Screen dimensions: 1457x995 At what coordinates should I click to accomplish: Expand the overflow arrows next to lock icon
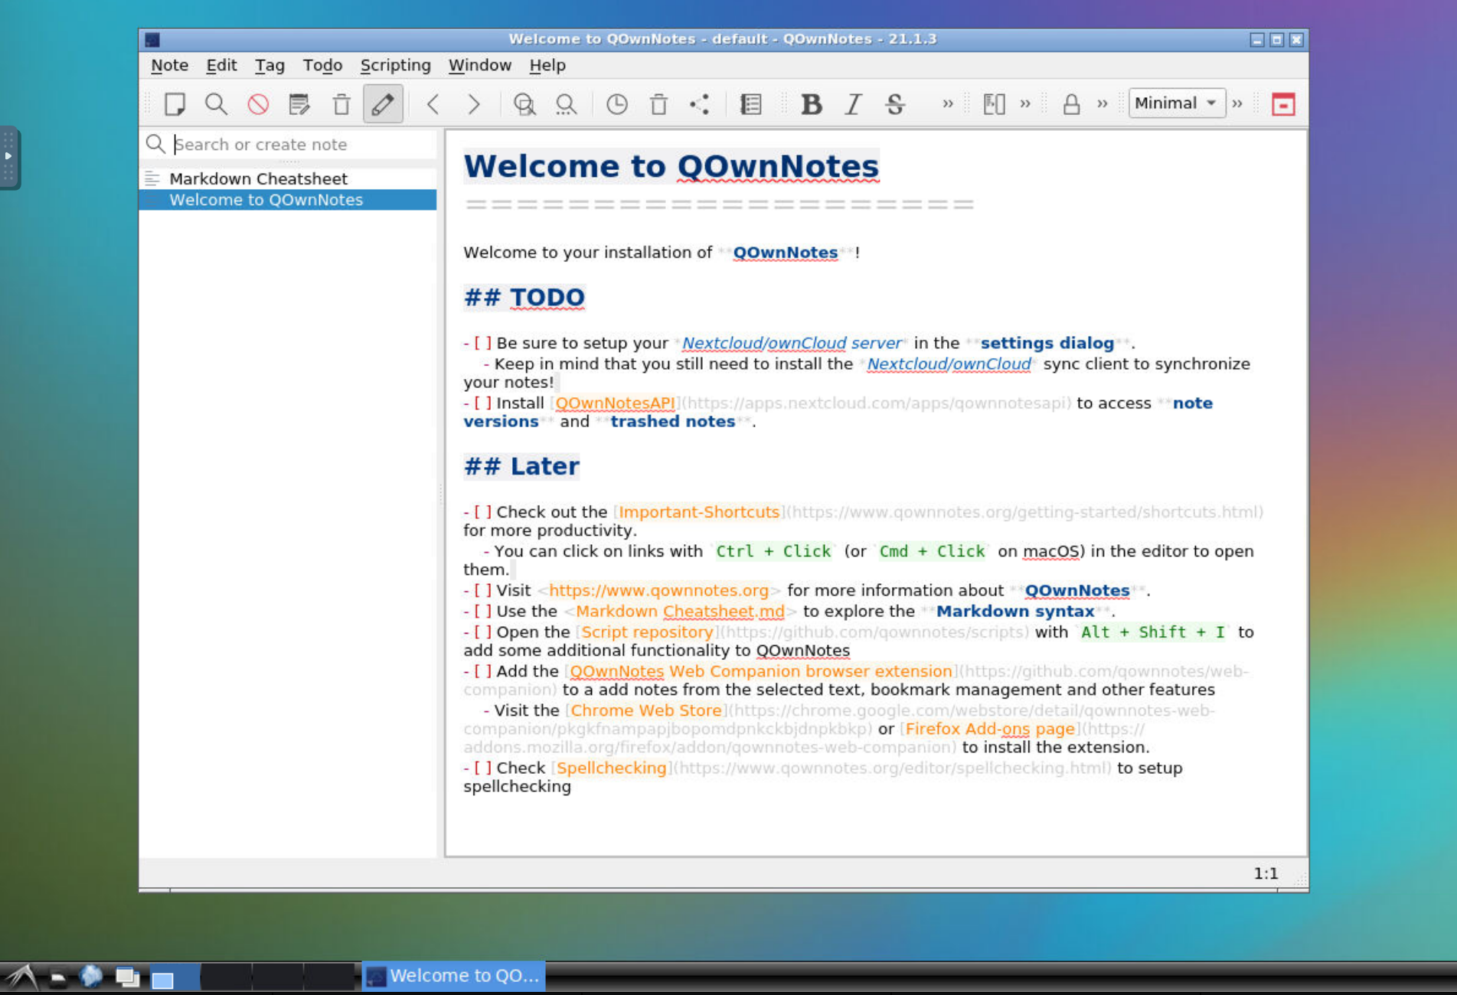tap(1103, 103)
